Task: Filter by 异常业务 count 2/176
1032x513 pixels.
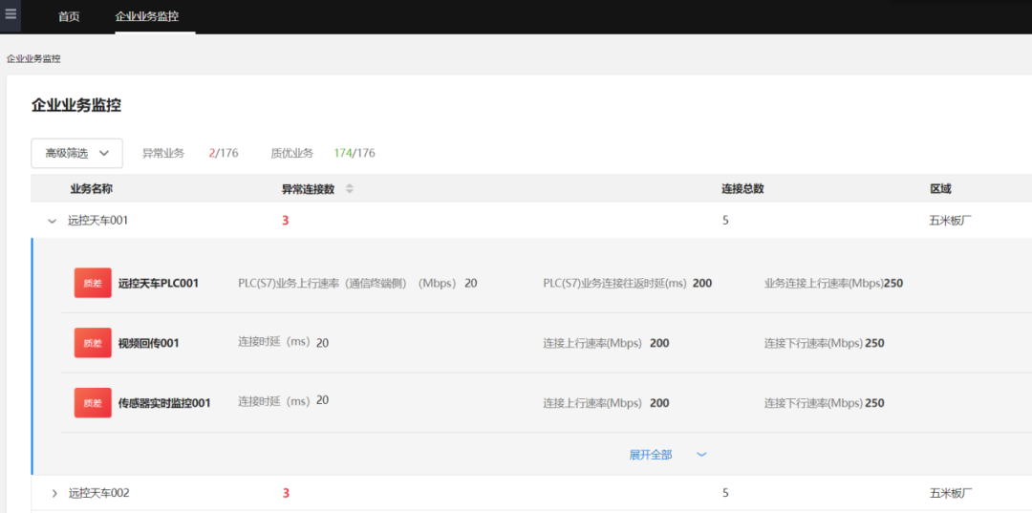Action: coord(224,153)
